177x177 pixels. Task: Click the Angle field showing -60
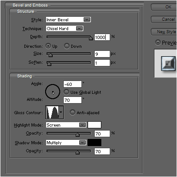(73, 84)
